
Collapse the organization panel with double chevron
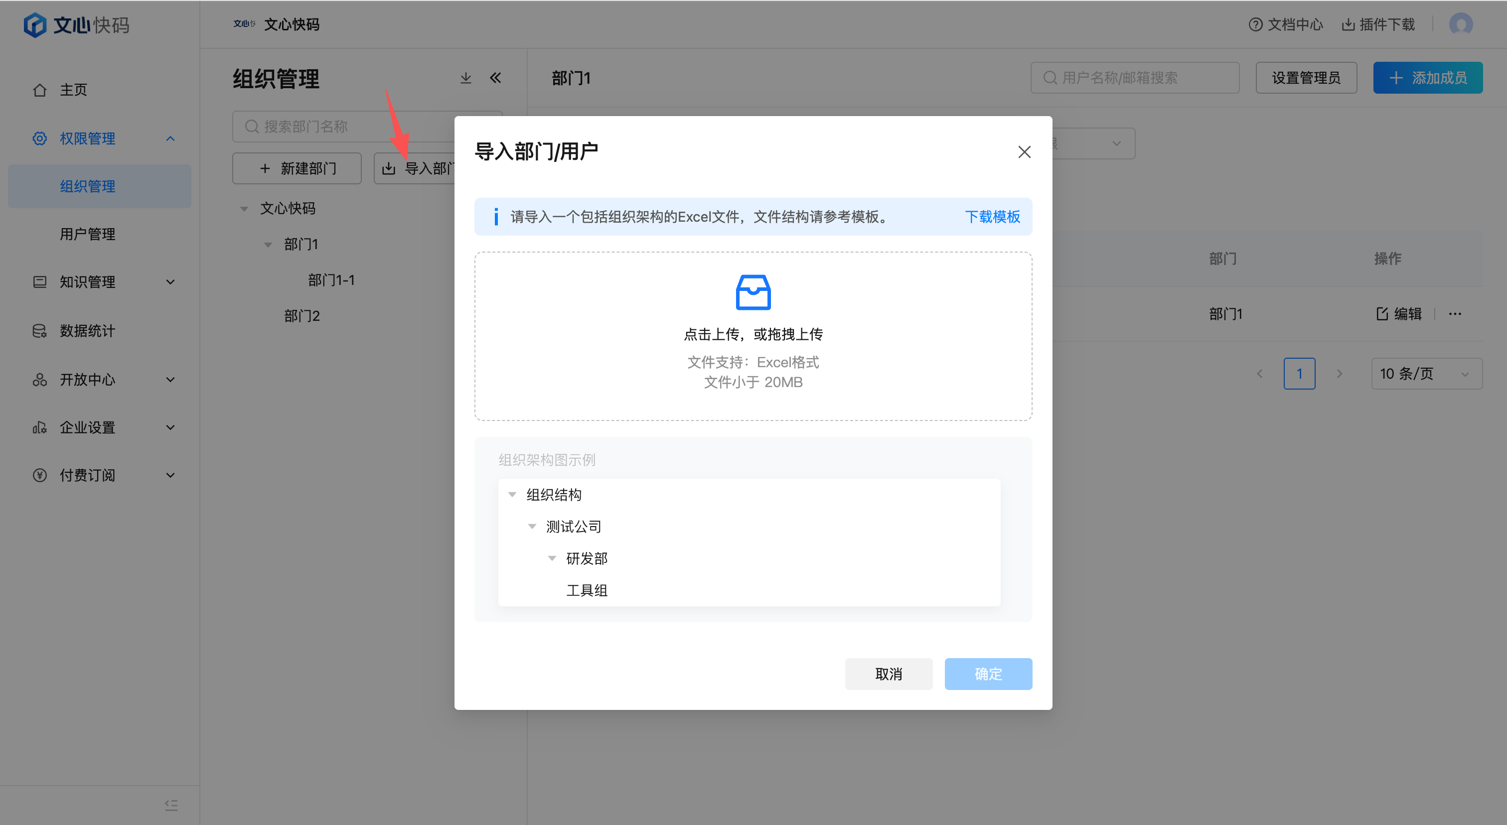495,78
